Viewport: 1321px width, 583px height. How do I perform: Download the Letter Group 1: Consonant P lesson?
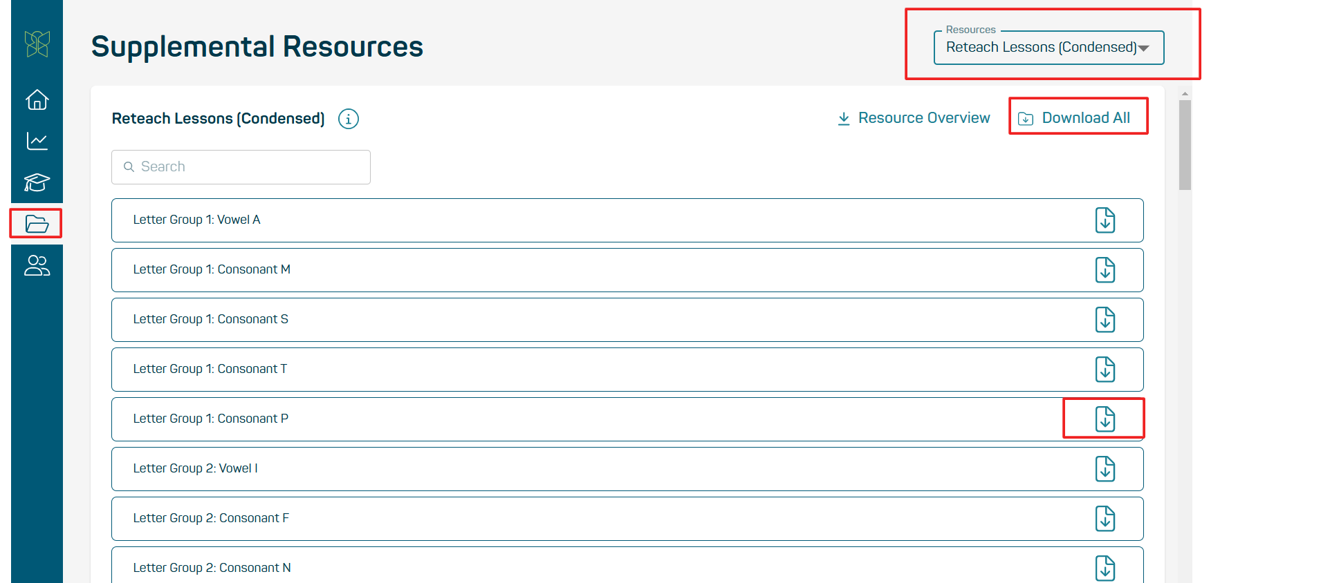tap(1105, 419)
